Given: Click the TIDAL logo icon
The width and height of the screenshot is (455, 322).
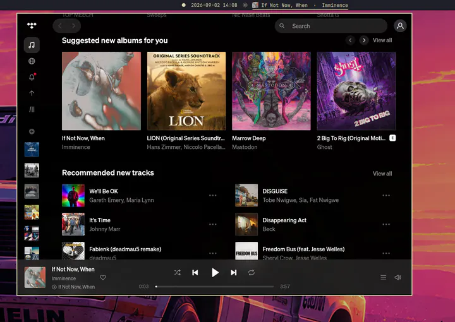Looking at the screenshot, I should coord(32,25).
